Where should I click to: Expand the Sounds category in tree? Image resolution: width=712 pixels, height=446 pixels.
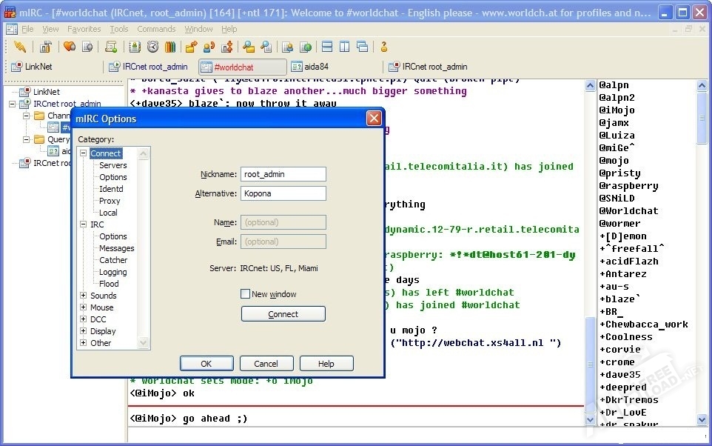(x=84, y=296)
